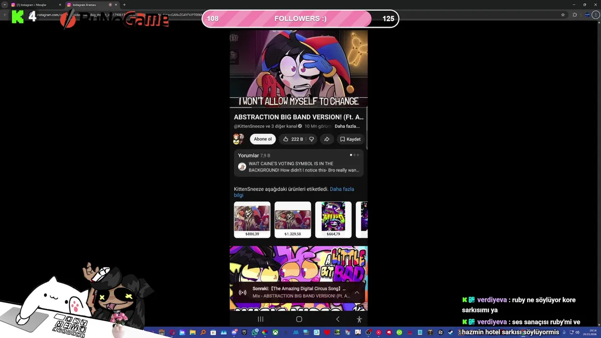Screen dimensions: 601x338
Task: Open the product priced ₺664,79
Action: (333, 220)
